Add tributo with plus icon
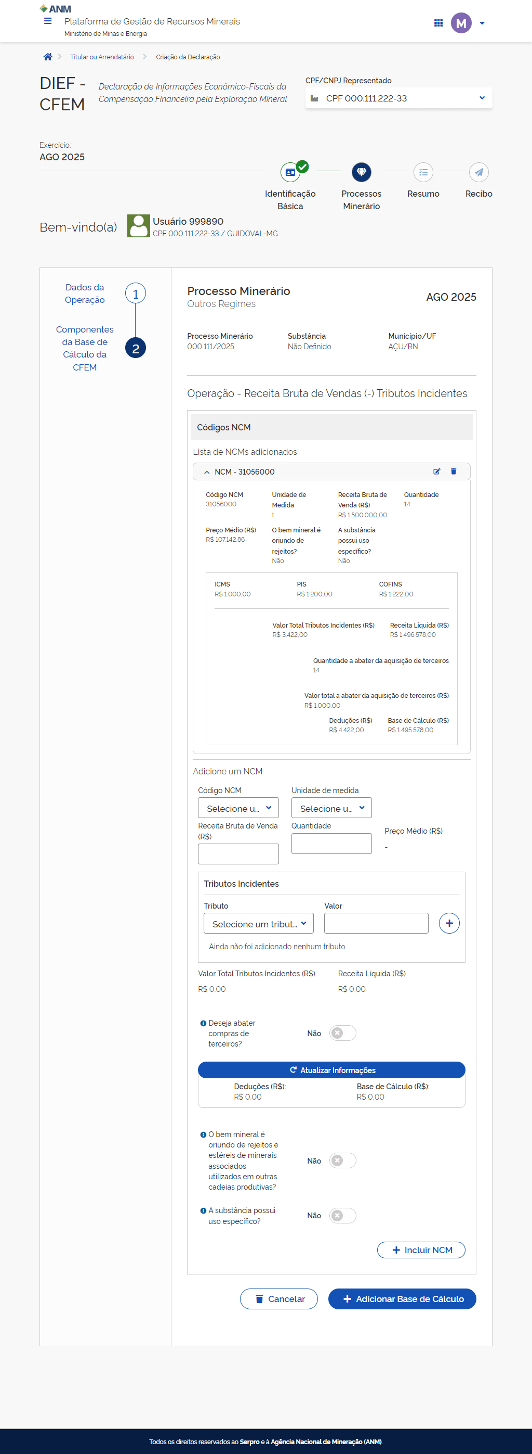Image resolution: width=532 pixels, height=1454 pixels. 448,923
